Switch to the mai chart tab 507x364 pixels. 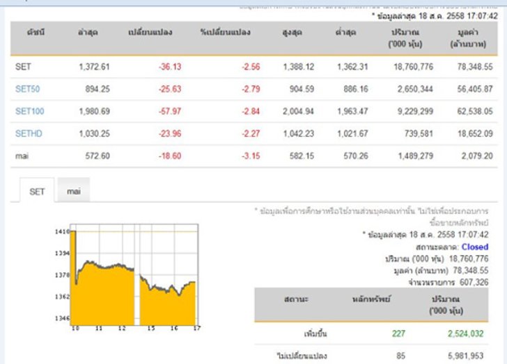[x=74, y=191]
